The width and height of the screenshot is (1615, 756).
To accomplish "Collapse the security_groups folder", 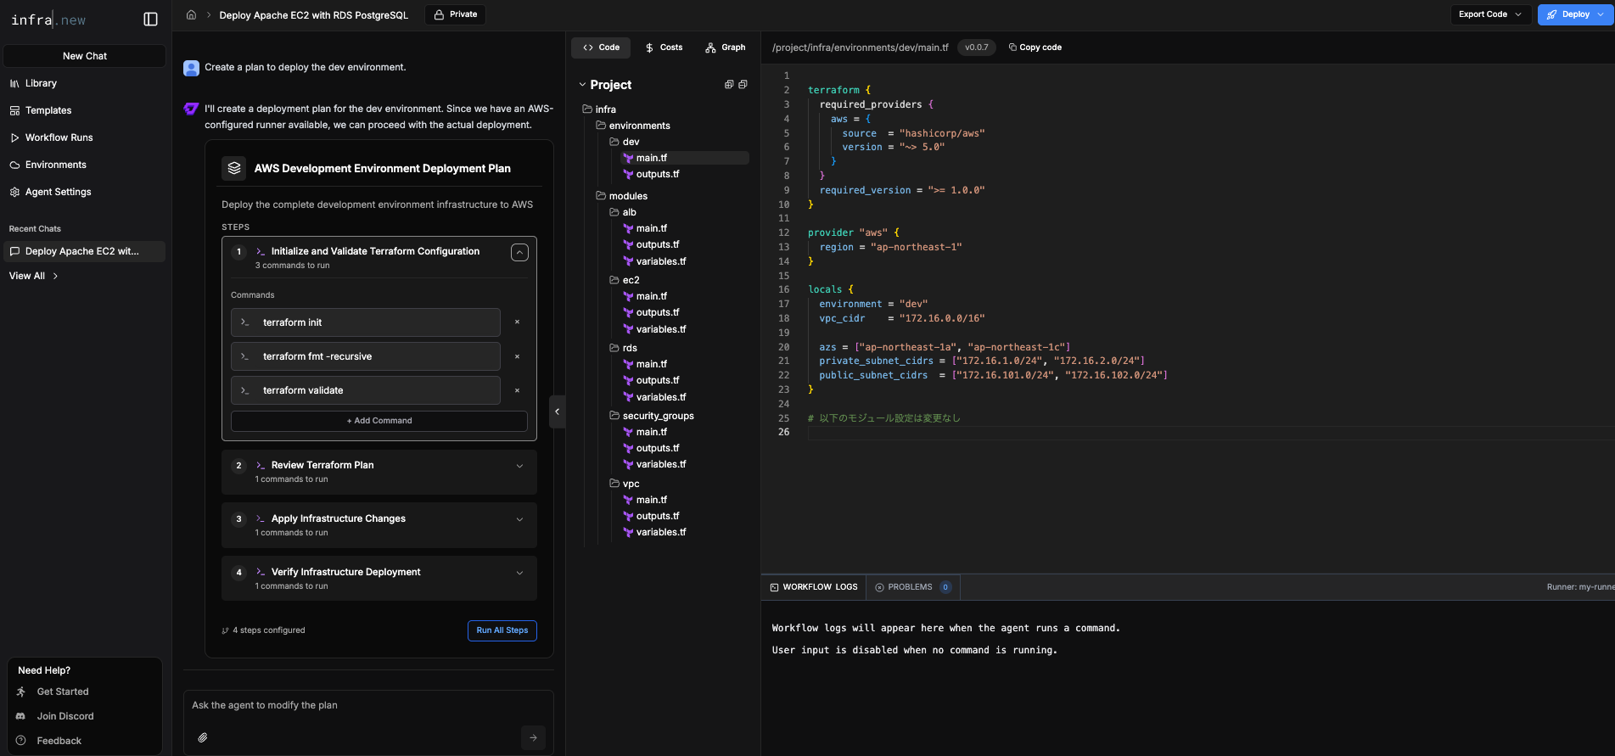I will point(652,416).
